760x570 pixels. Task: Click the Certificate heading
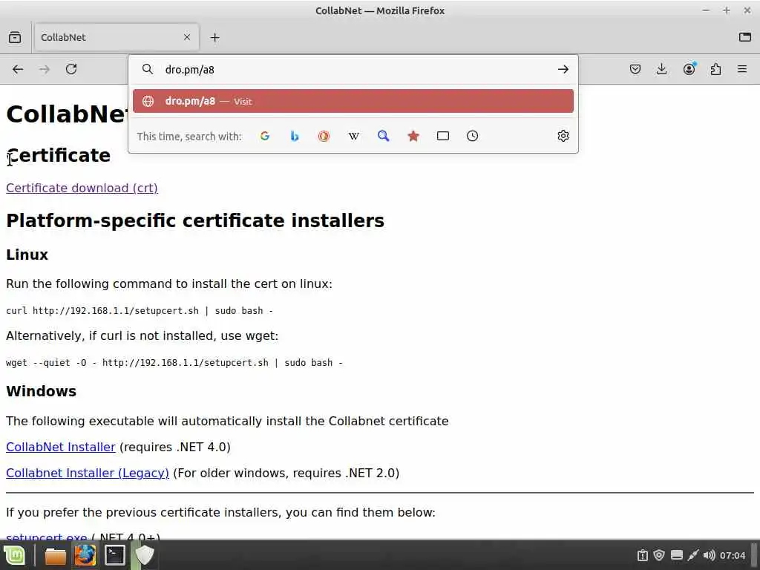click(x=58, y=155)
